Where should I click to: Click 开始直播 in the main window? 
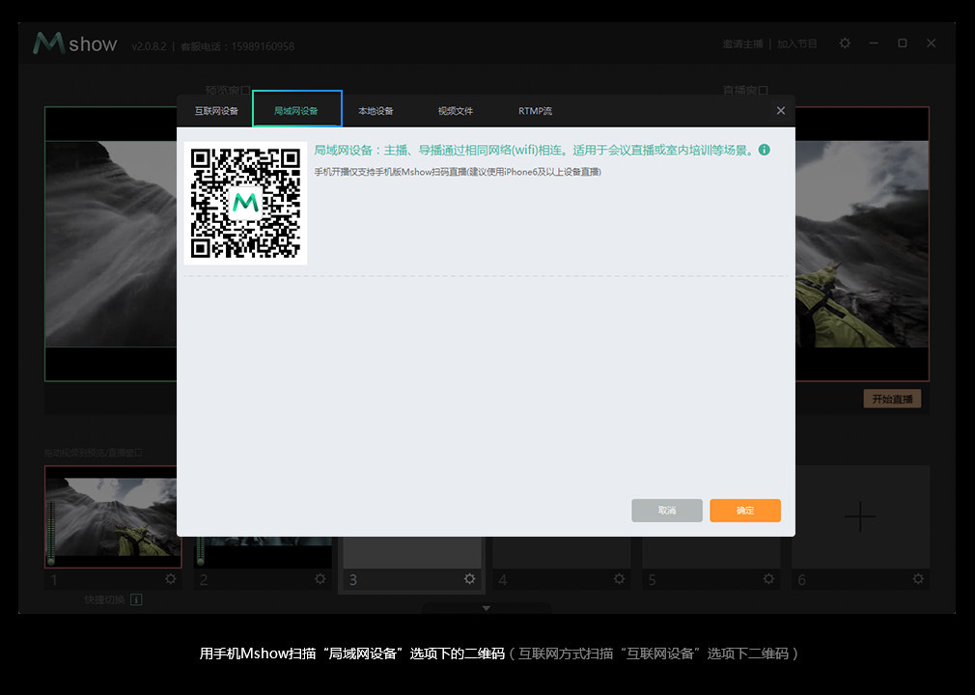(x=892, y=399)
